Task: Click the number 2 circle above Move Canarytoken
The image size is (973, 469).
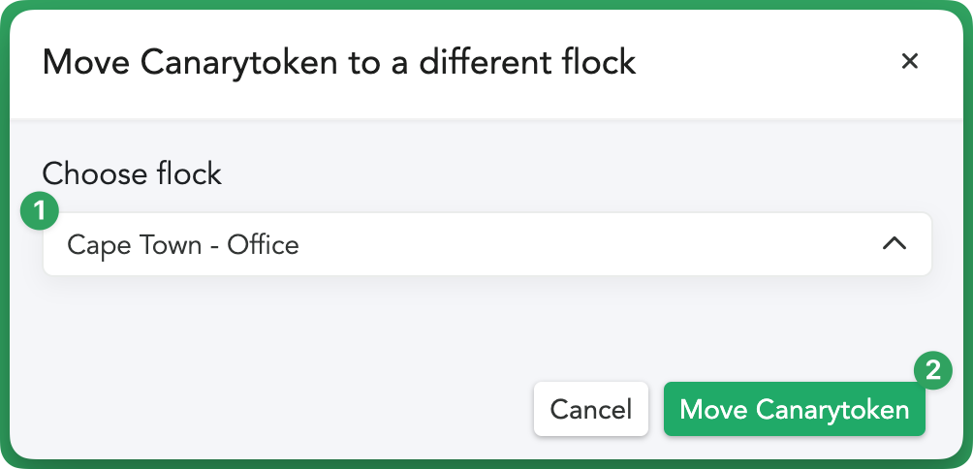Action: tap(932, 370)
